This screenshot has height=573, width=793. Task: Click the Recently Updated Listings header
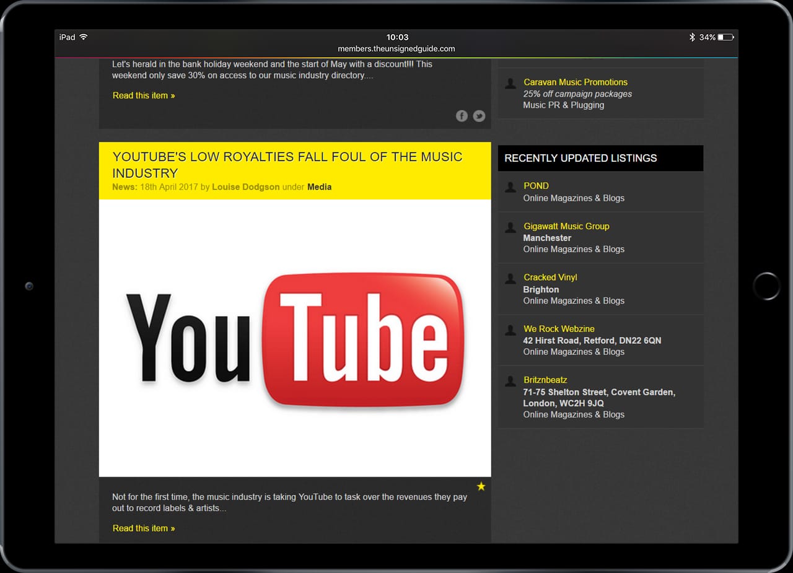point(600,158)
